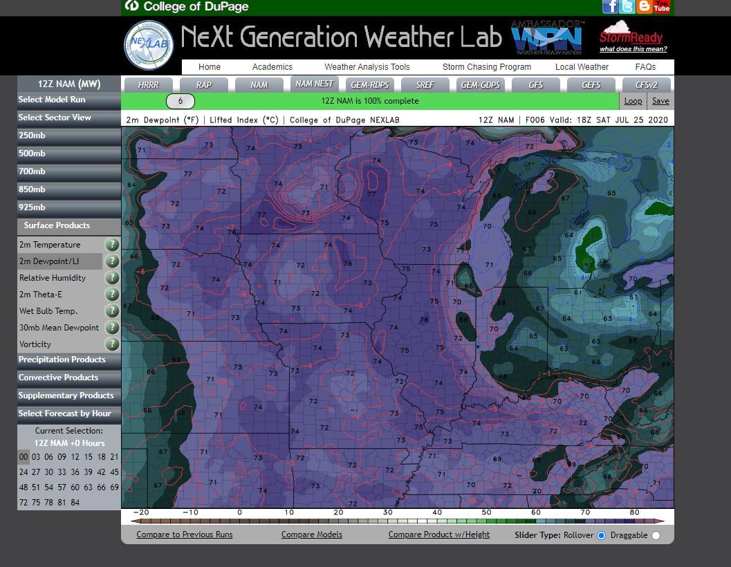731x567 pixels.
Task: Switch to the HRRR model tab
Action: (148, 84)
